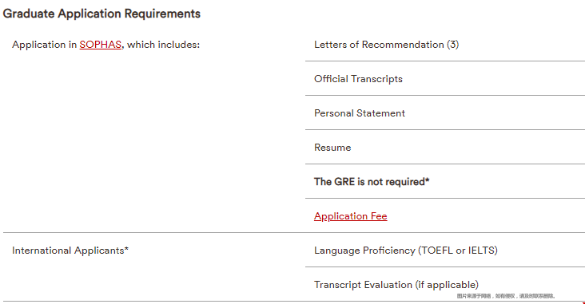
Task: Click the small Chinese watermark text
Action: [x=506, y=296]
